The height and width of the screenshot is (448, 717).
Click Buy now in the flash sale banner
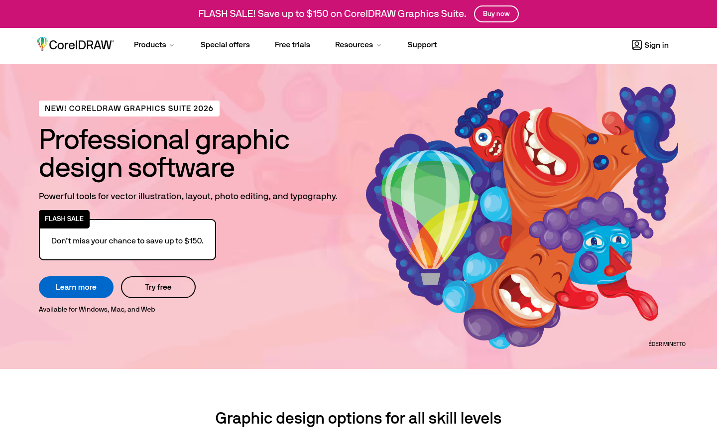pos(496,14)
